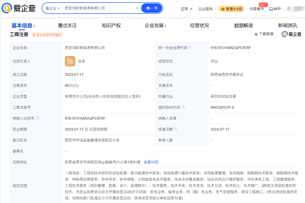Click the 工商注册号 row label
The width and height of the screenshot is (305, 203).
(x=22, y=107)
